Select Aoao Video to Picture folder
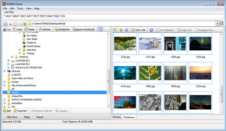Screen dimensions: 226x131 click(22, 78)
